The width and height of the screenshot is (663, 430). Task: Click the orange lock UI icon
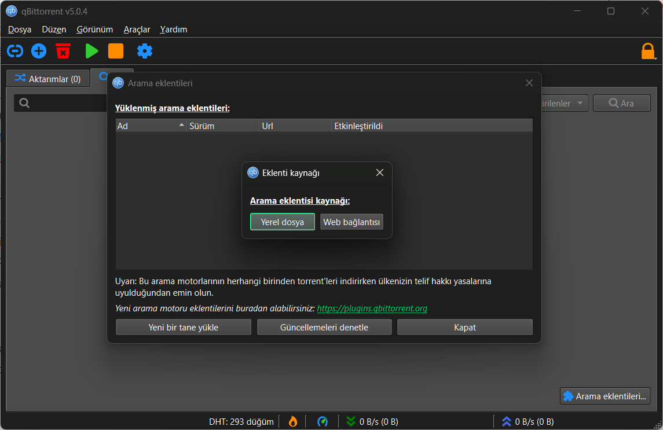(648, 51)
